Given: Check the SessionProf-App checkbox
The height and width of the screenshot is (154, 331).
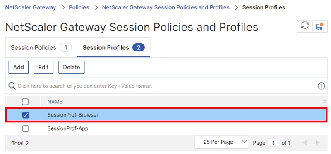Looking at the screenshot, I should pos(26,128).
